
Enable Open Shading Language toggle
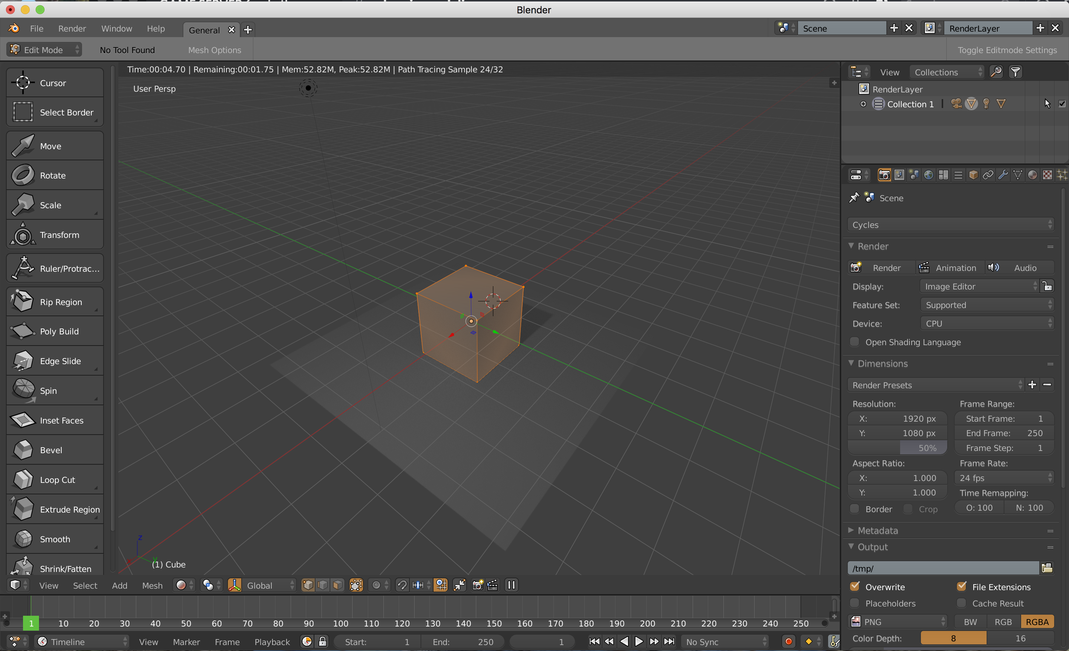pyautogui.click(x=855, y=342)
